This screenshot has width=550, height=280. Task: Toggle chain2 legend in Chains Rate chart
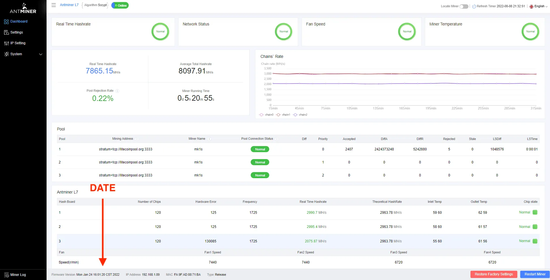[x=300, y=115]
